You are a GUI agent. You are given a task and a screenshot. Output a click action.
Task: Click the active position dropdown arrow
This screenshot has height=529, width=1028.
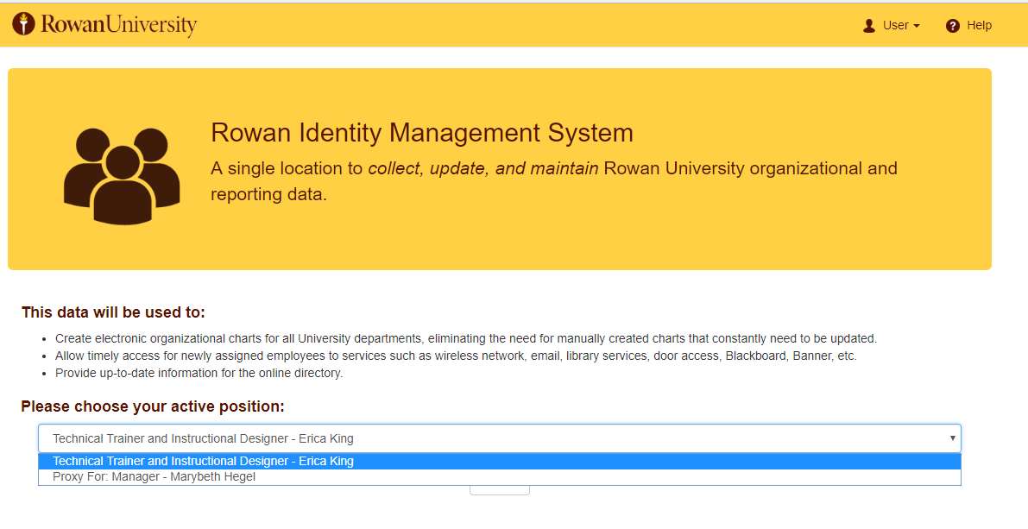coord(953,438)
